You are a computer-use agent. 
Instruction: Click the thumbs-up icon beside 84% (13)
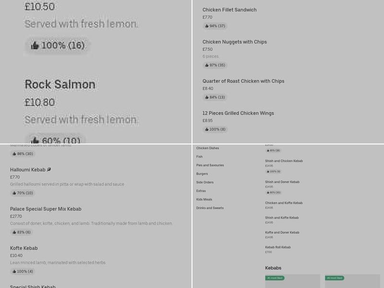[207, 97]
